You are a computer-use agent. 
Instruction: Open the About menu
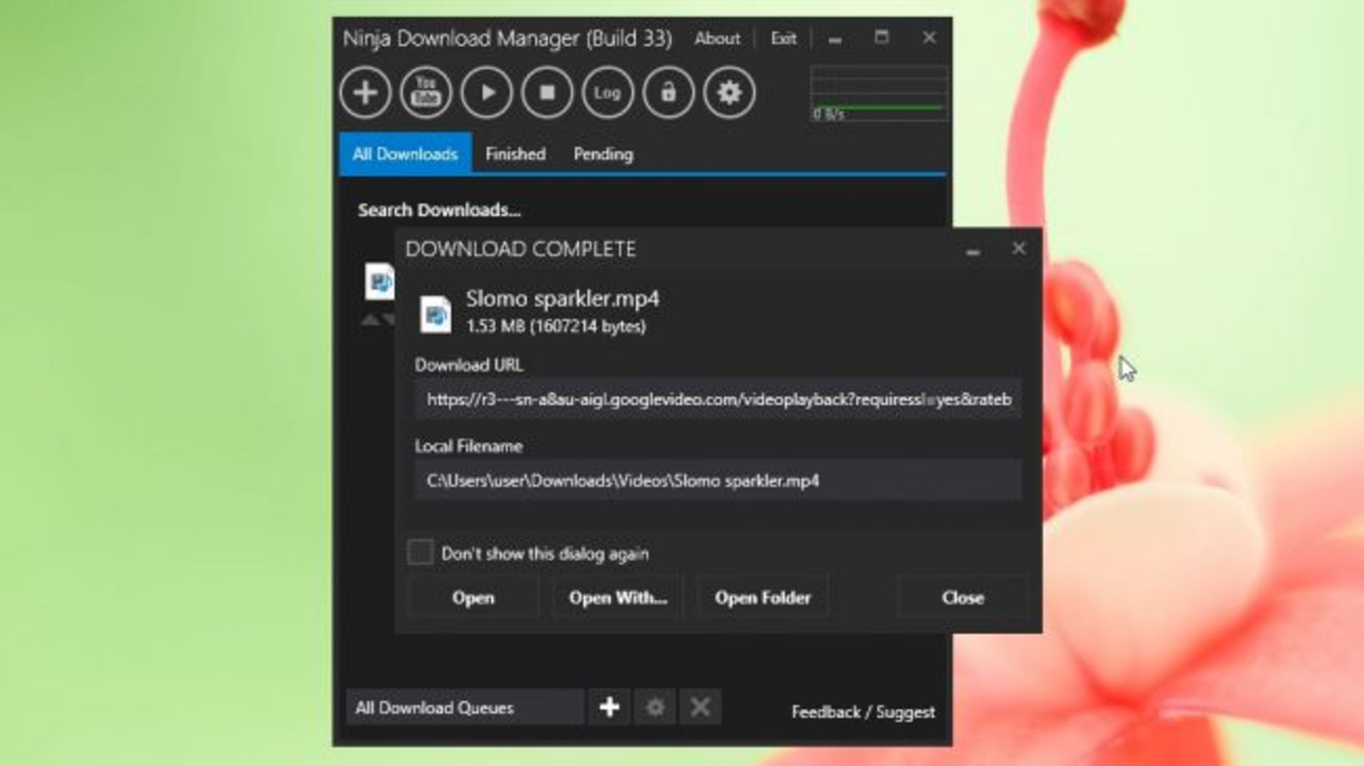(717, 39)
